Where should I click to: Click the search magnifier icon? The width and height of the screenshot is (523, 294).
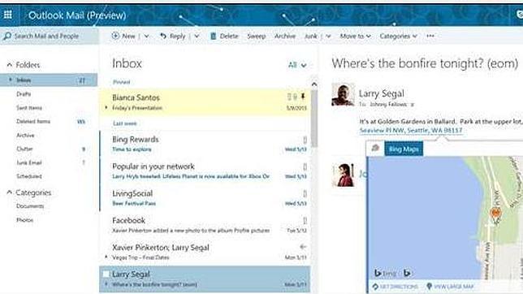click(7, 36)
